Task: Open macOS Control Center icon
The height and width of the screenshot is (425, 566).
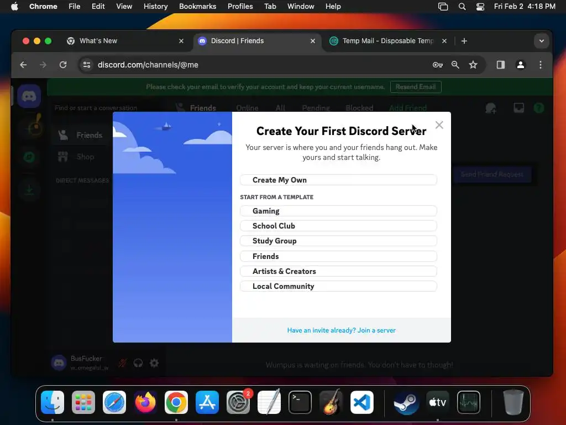Action: point(480,7)
